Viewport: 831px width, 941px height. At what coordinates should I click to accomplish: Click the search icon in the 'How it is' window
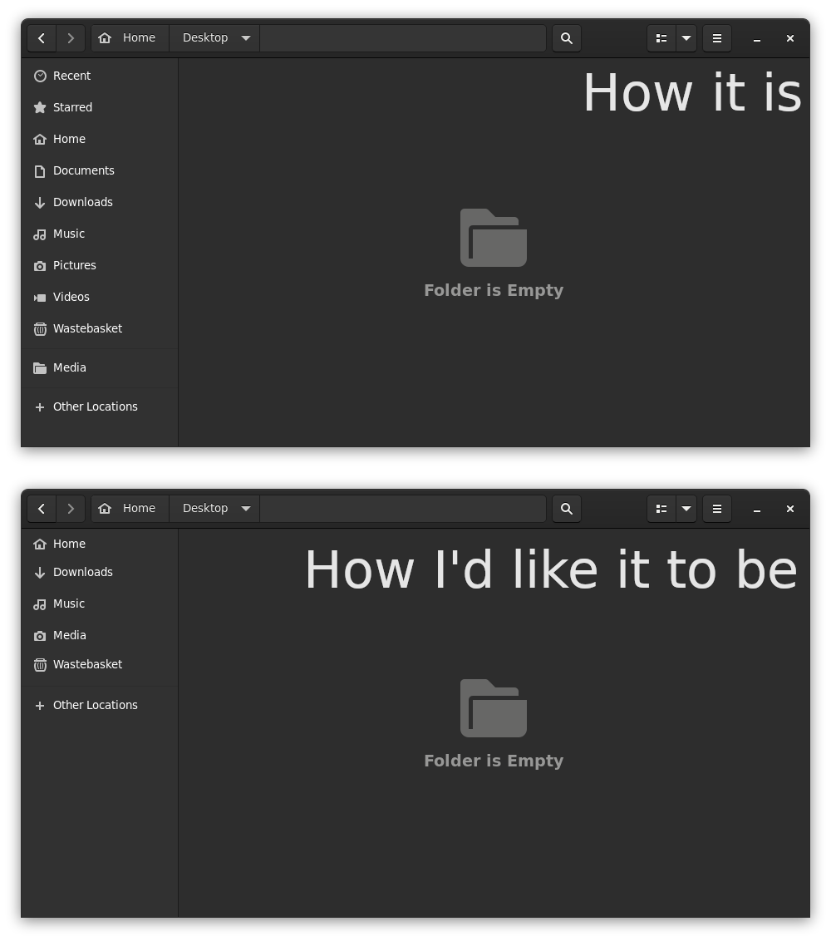(567, 38)
